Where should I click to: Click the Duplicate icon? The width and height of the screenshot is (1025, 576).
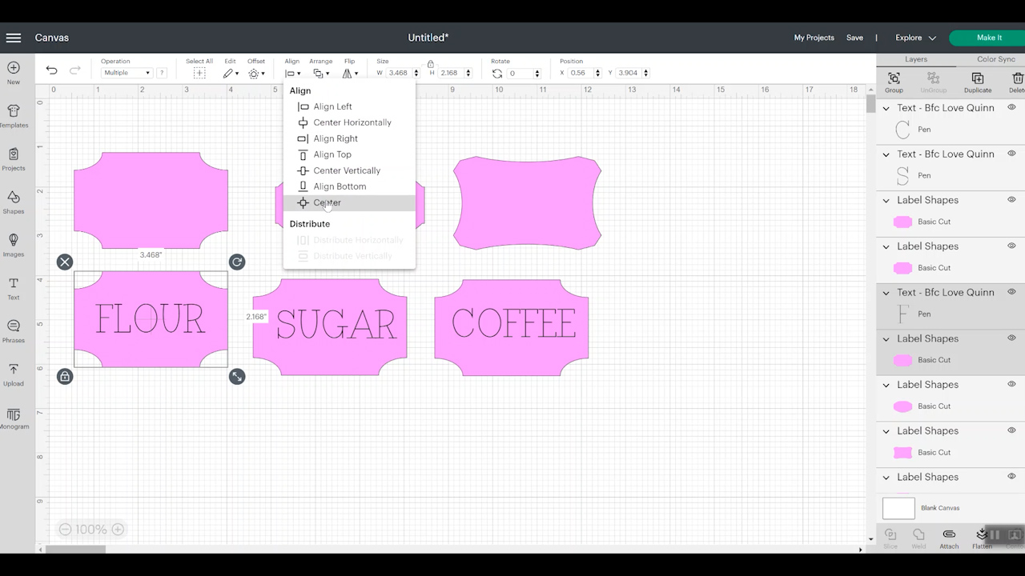(x=977, y=78)
